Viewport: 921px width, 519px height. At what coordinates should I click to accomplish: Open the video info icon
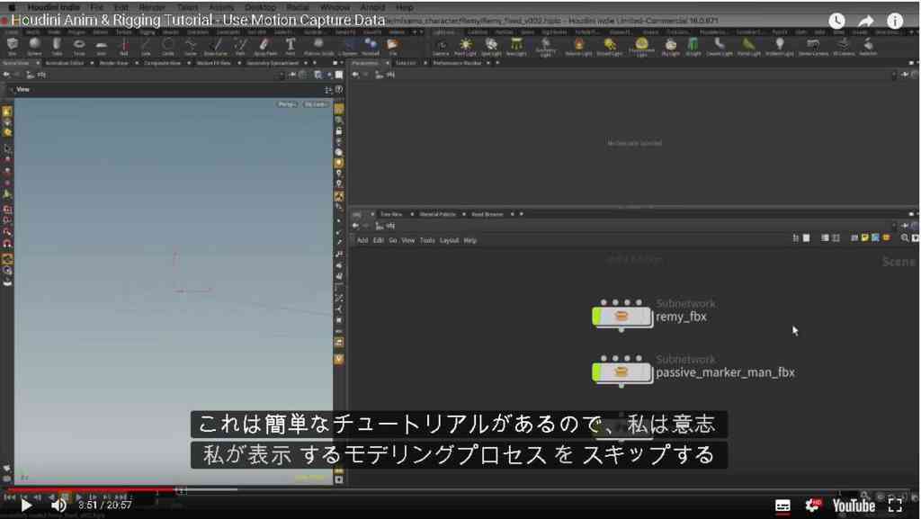tap(895, 21)
